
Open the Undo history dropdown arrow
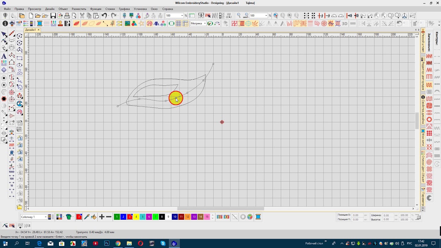(x=108, y=16)
